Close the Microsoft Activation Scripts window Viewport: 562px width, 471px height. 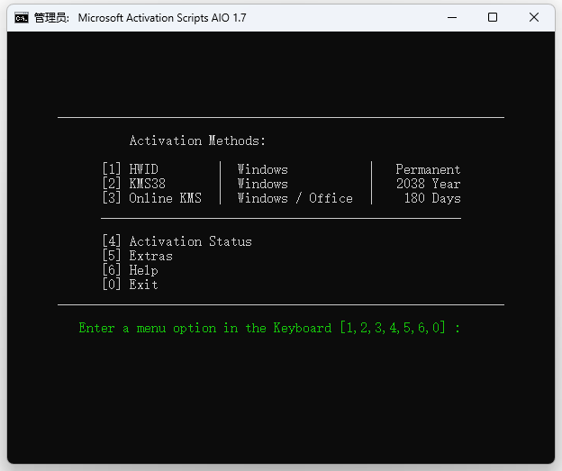[534, 18]
